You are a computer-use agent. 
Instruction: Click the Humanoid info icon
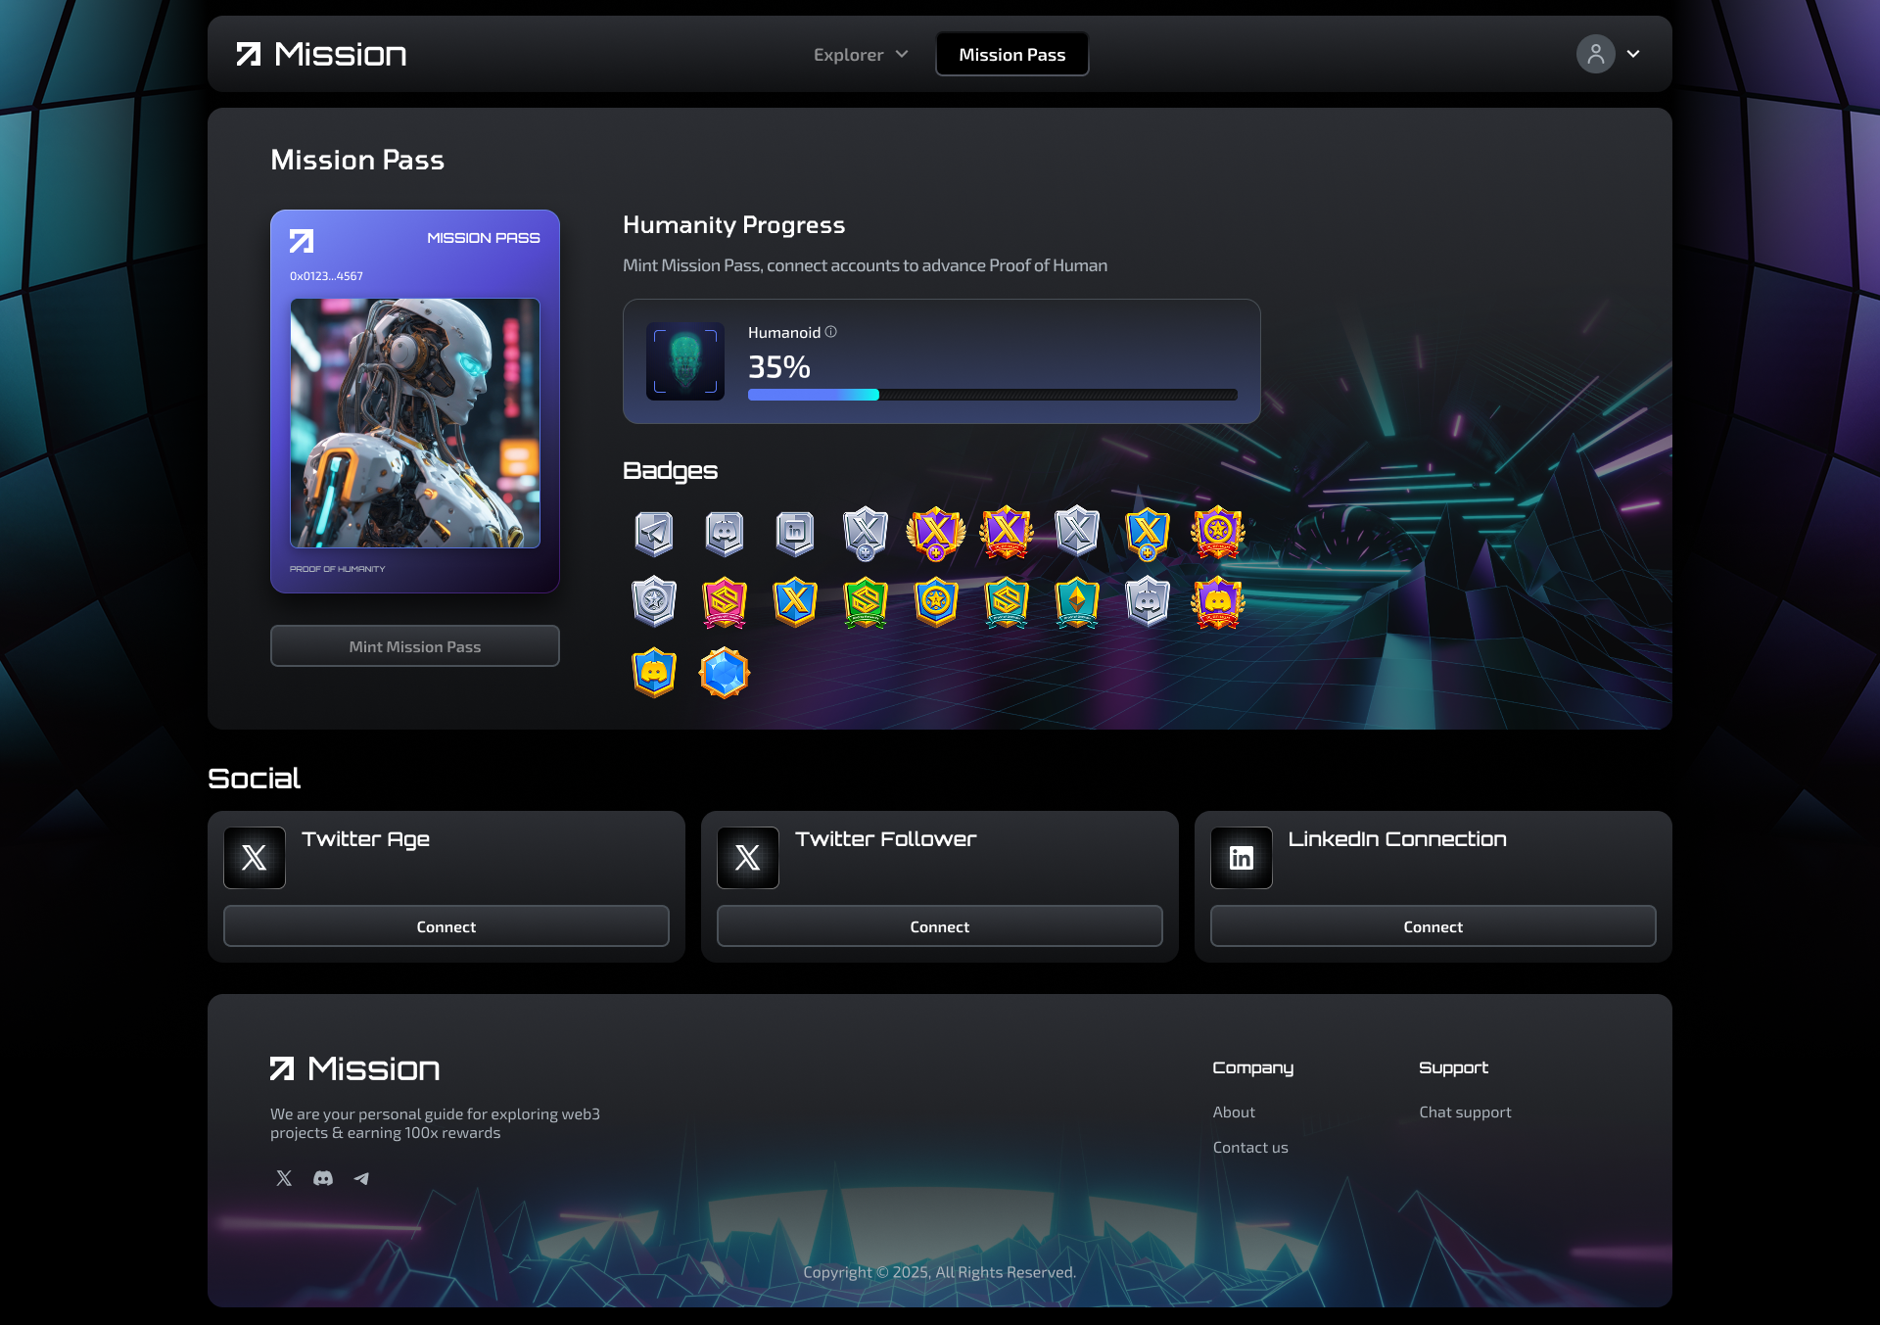click(831, 332)
